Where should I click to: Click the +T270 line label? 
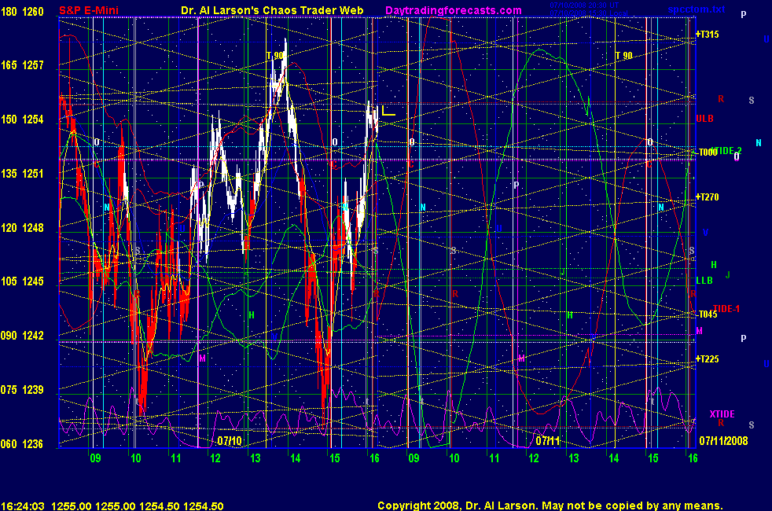pyautogui.click(x=707, y=197)
